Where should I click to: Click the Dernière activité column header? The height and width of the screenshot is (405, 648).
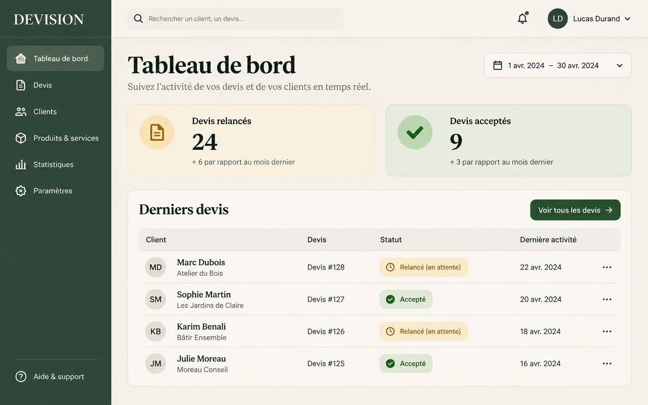coord(548,239)
